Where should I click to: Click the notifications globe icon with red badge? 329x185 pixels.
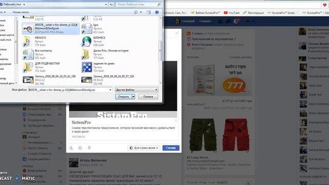236,21
